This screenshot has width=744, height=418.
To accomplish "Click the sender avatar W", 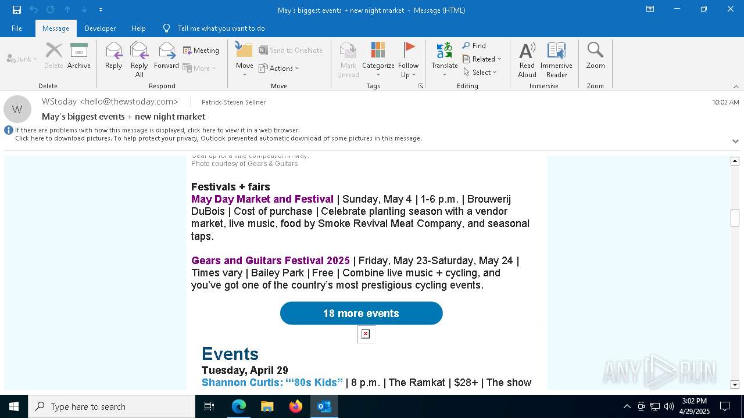I will pos(17,109).
